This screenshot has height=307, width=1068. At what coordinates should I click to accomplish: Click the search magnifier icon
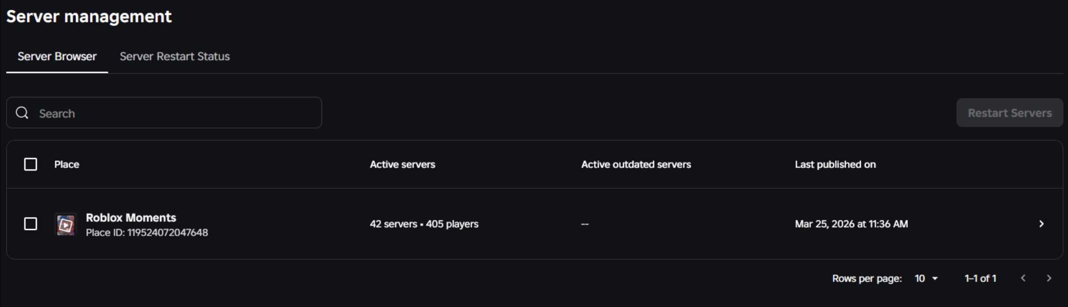point(22,113)
